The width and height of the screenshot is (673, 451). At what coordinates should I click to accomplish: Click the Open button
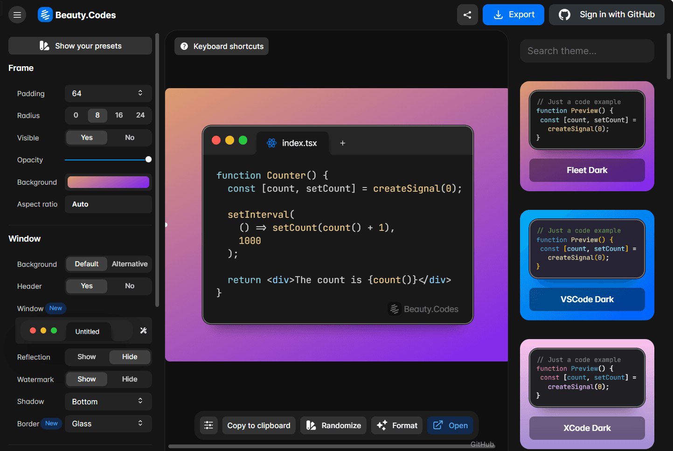(451, 425)
